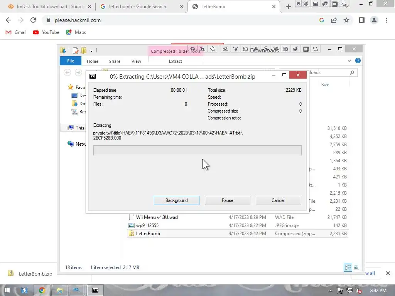Image resolution: width=395 pixels, height=296 pixels.
Task: Select Favorites in the navigation pane
Action: tap(76, 87)
